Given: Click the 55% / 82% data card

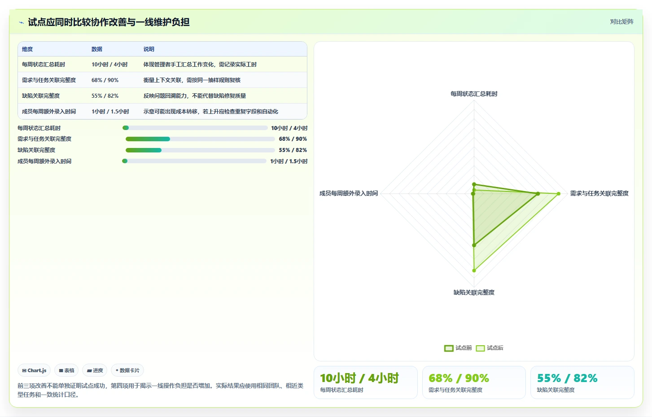Looking at the screenshot, I should 582,382.
